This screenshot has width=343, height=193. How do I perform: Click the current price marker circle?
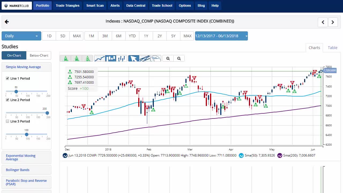point(321,71)
